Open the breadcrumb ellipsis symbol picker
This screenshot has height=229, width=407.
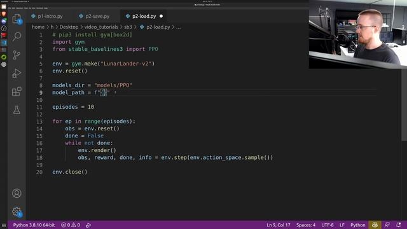click(179, 27)
